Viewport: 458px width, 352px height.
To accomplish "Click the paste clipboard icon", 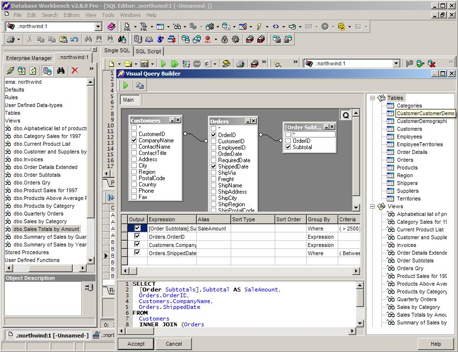I will click(63, 39).
